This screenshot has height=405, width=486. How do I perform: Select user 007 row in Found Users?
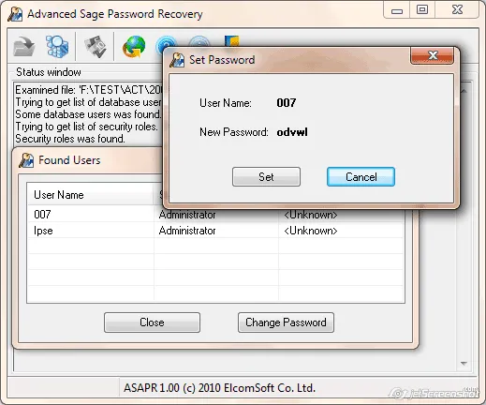pyautogui.click(x=216, y=215)
